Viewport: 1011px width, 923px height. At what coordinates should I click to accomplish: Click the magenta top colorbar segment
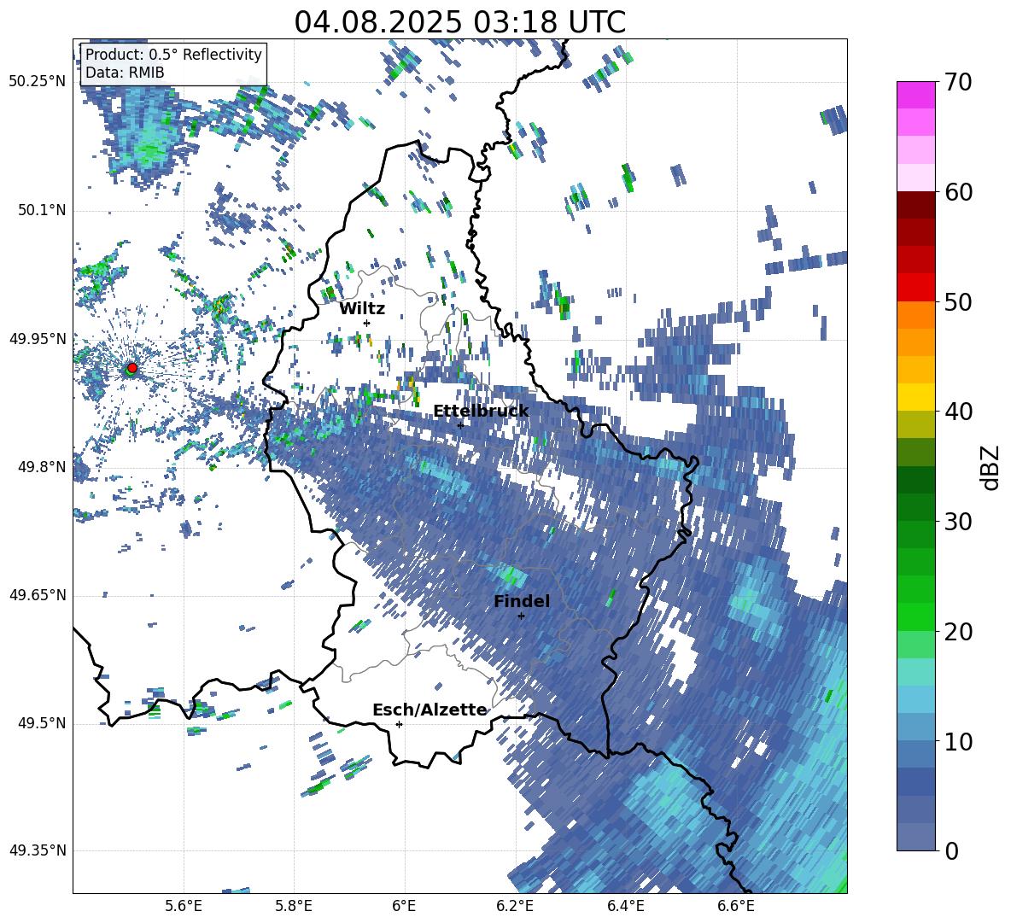click(915, 95)
